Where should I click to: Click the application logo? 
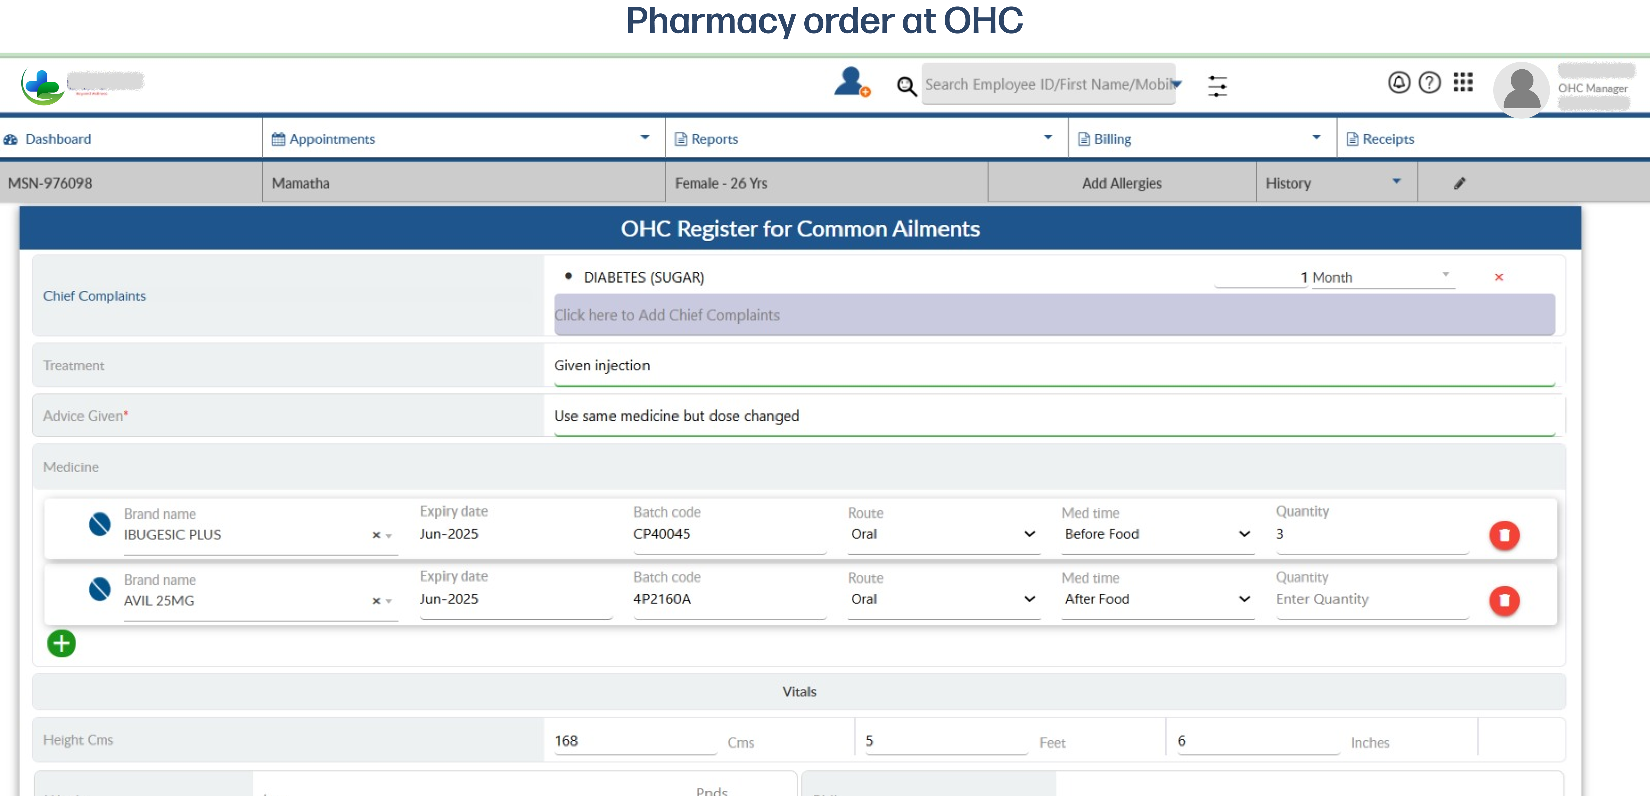click(43, 86)
